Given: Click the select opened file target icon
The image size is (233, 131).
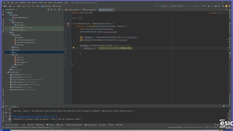Looking at the screenshot, I should (x=48, y=10).
